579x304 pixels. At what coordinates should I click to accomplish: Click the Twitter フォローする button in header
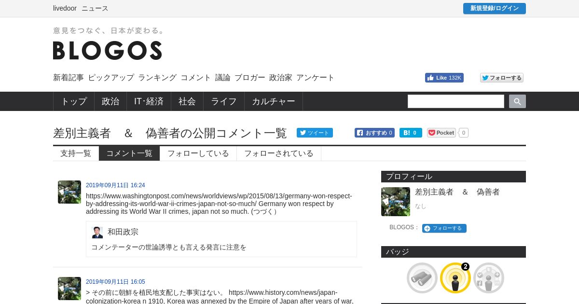coord(502,78)
